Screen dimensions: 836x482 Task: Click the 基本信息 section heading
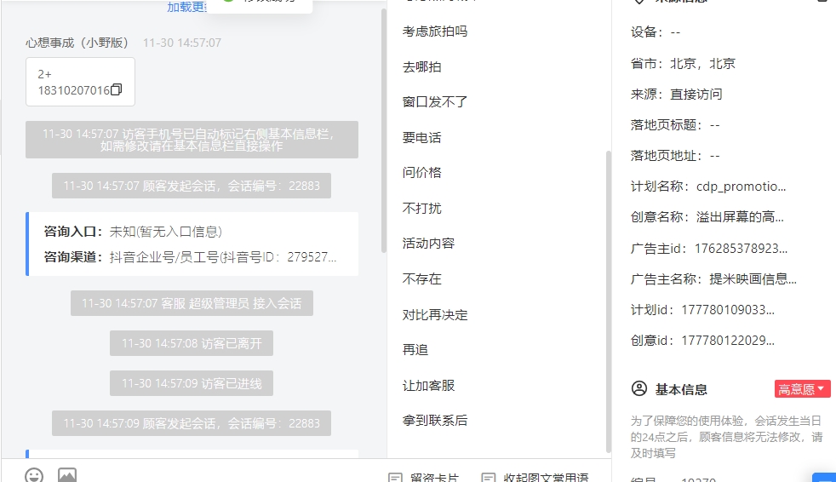681,390
